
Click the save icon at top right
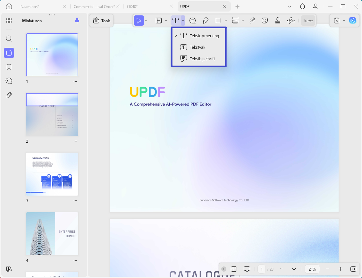[337, 21]
